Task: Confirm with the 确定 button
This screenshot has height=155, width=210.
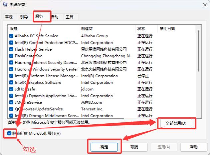Action: tap(104, 147)
